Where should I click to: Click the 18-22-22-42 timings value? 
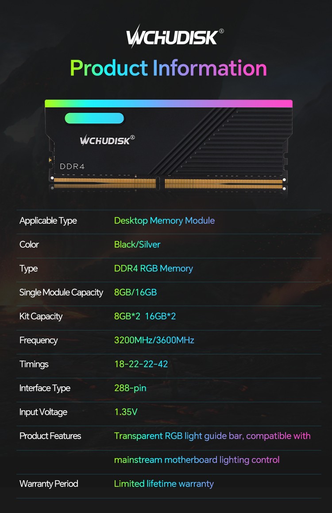click(141, 364)
